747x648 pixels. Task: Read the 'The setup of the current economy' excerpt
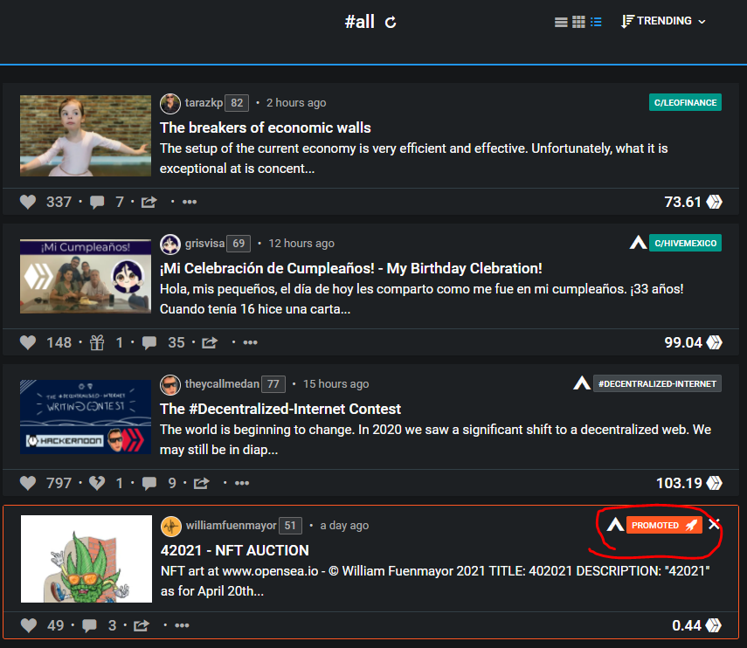(413, 158)
